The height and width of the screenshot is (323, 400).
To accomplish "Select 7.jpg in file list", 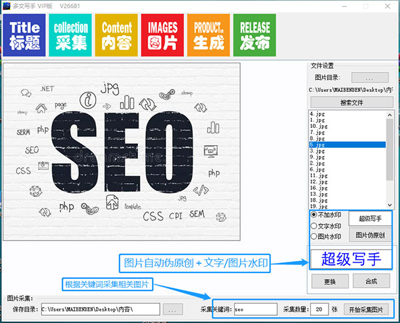I will pyautogui.click(x=347, y=133).
